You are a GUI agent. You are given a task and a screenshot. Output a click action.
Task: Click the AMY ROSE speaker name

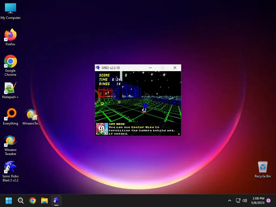coord(117,124)
